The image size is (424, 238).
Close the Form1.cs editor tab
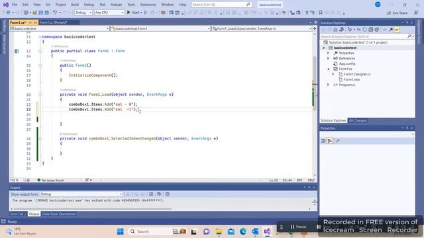(35, 22)
